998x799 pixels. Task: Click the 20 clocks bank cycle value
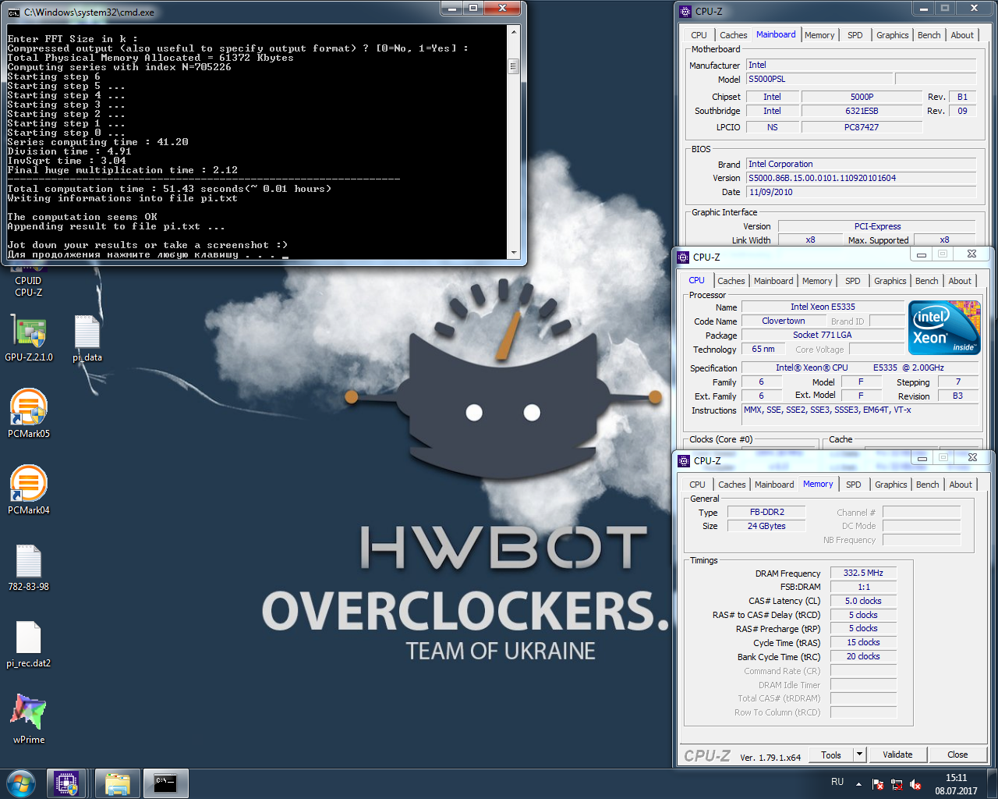pos(863,656)
